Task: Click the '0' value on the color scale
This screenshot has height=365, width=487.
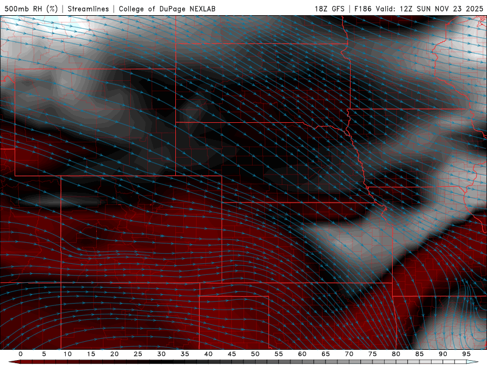Action: (21, 354)
